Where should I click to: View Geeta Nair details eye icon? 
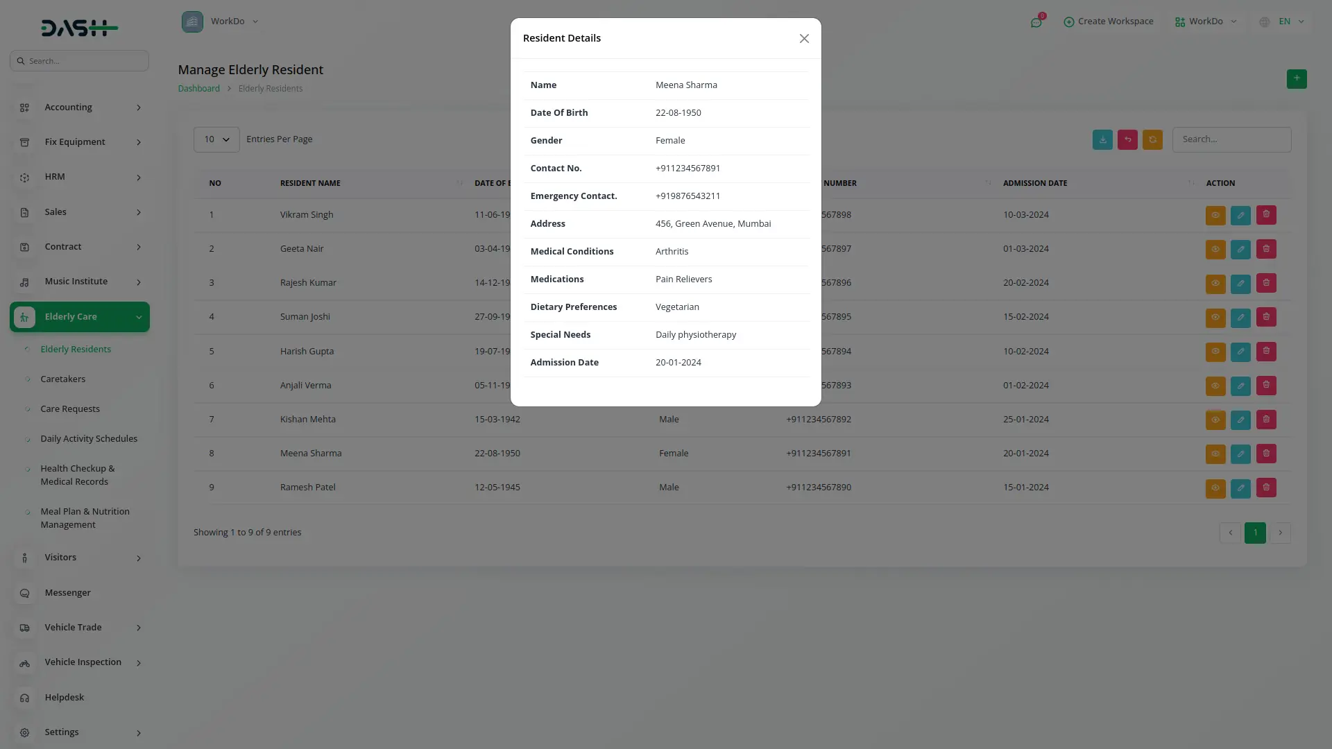(1215, 249)
